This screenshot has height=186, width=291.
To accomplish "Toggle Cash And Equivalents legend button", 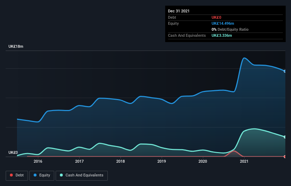I will (82, 175).
